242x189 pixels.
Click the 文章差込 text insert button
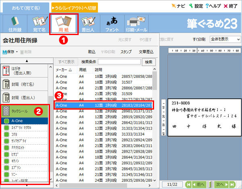[x=146, y=52]
